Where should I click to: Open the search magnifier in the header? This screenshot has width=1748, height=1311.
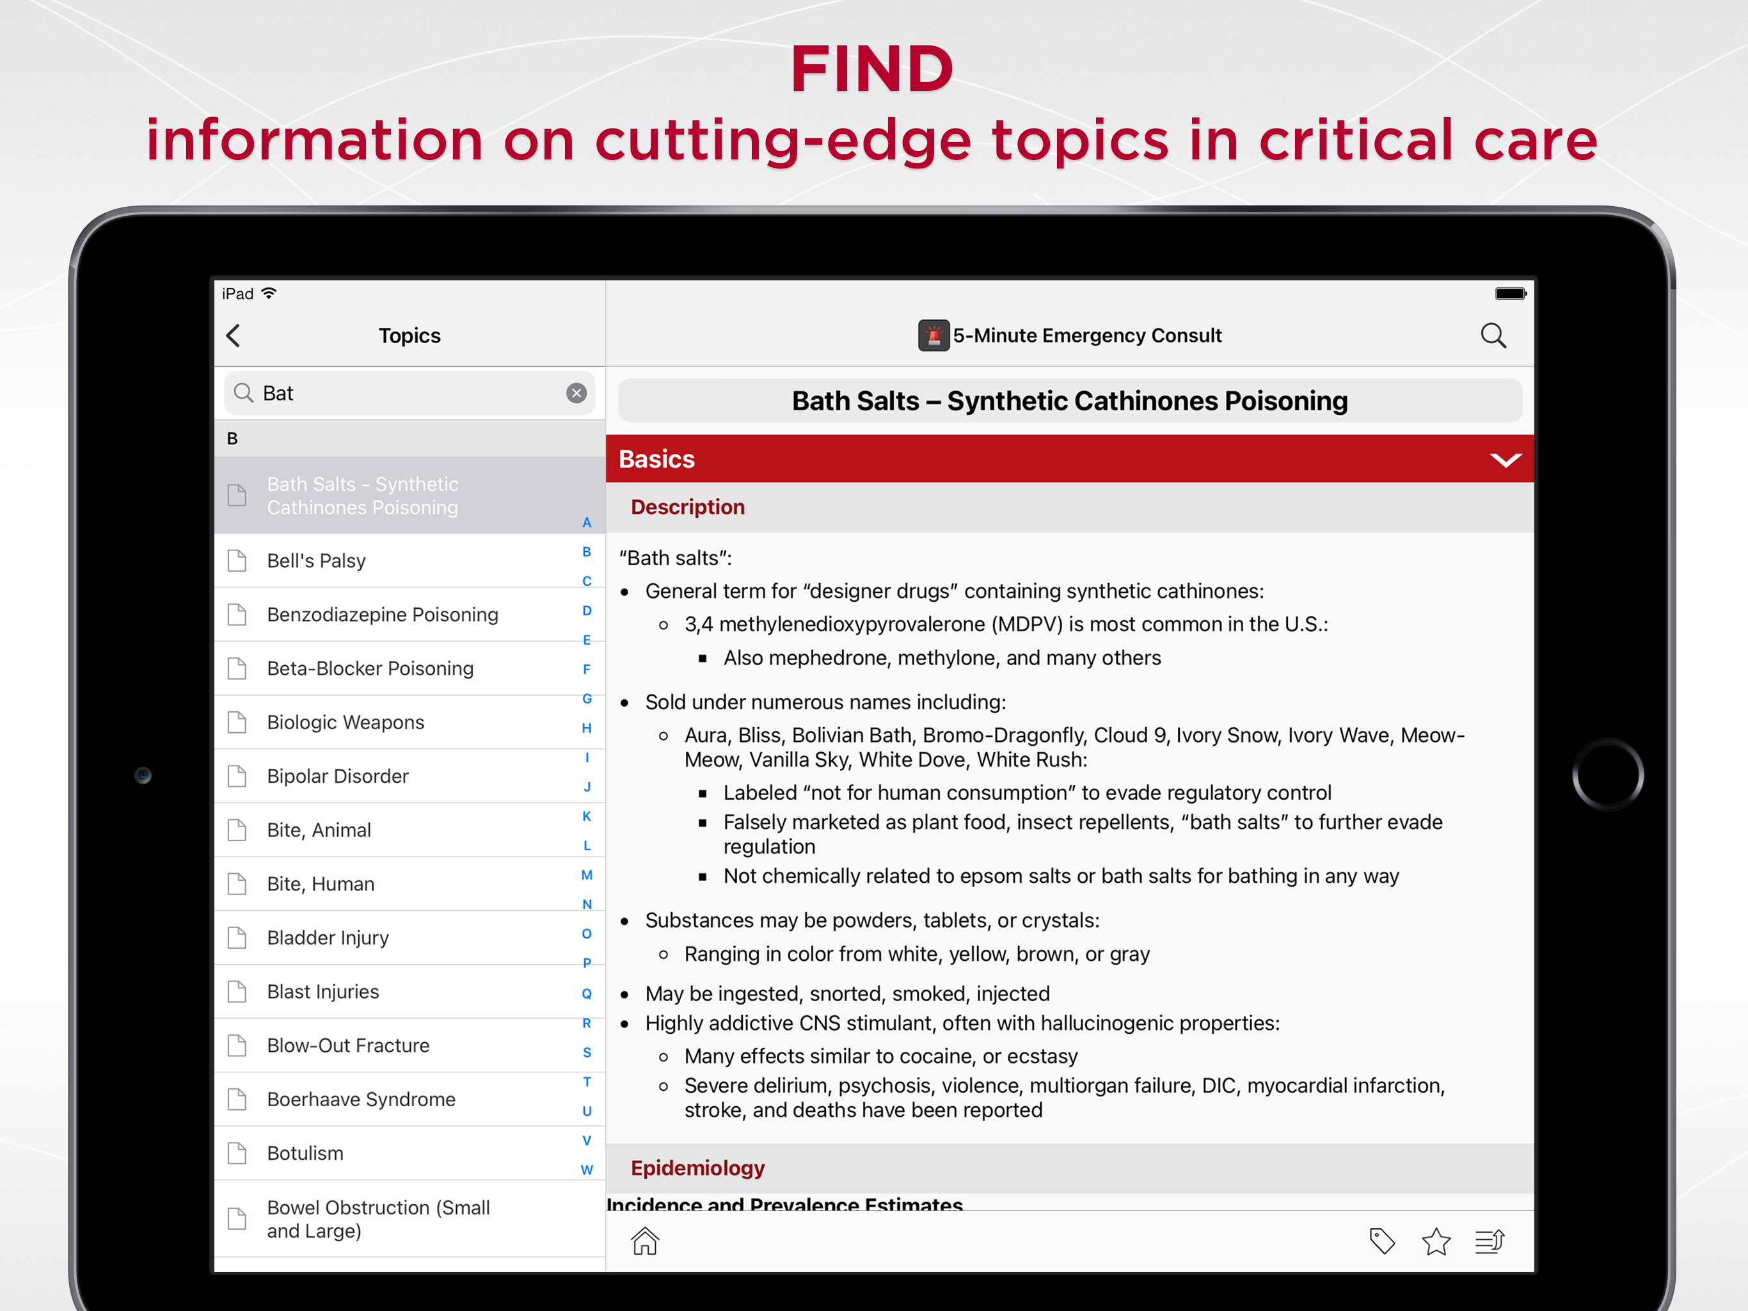pyautogui.click(x=1492, y=336)
